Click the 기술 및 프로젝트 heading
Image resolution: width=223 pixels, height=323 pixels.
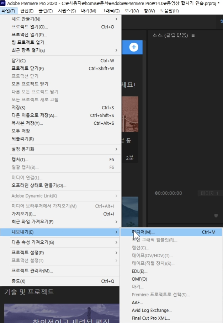pyautogui.click(x=29, y=292)
